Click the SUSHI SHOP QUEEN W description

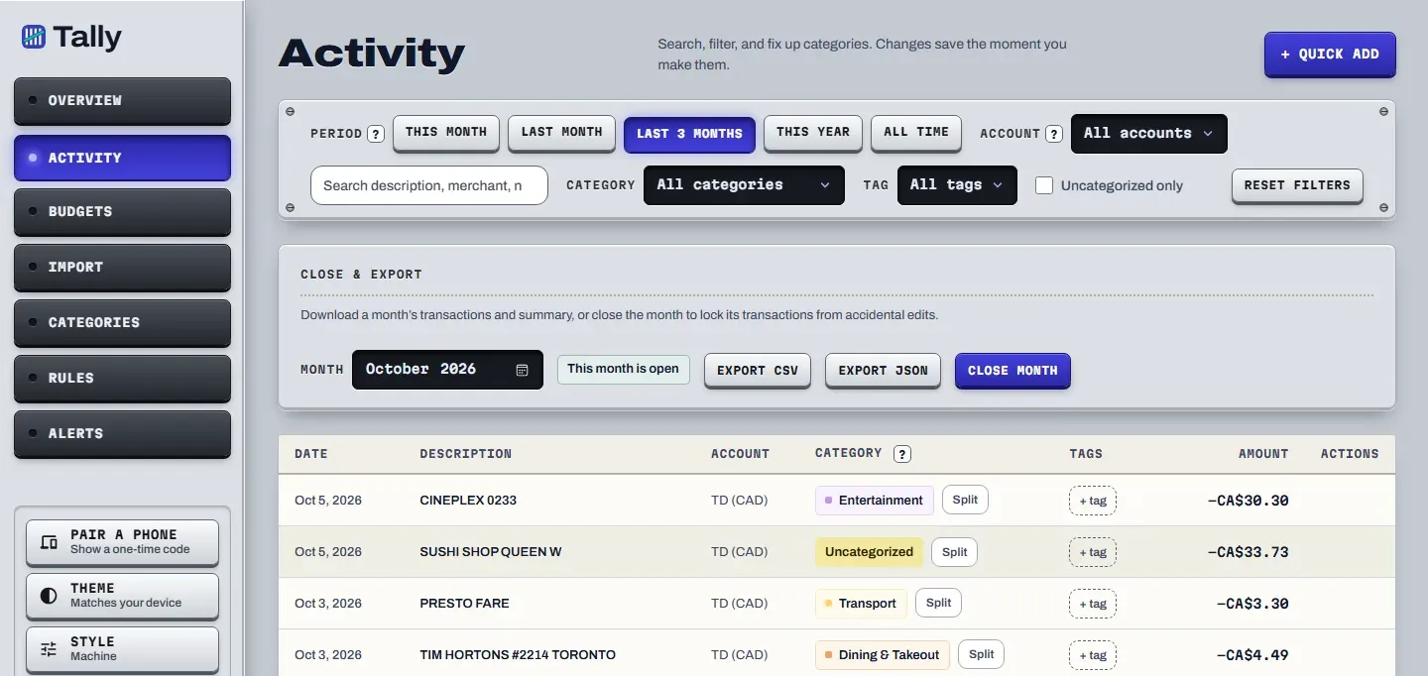coord(491,552)
